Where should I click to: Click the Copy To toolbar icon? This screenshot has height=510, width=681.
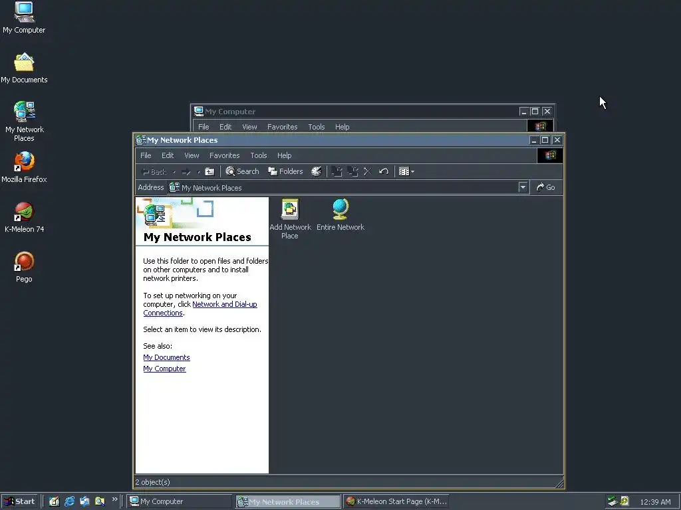point(352,172)
